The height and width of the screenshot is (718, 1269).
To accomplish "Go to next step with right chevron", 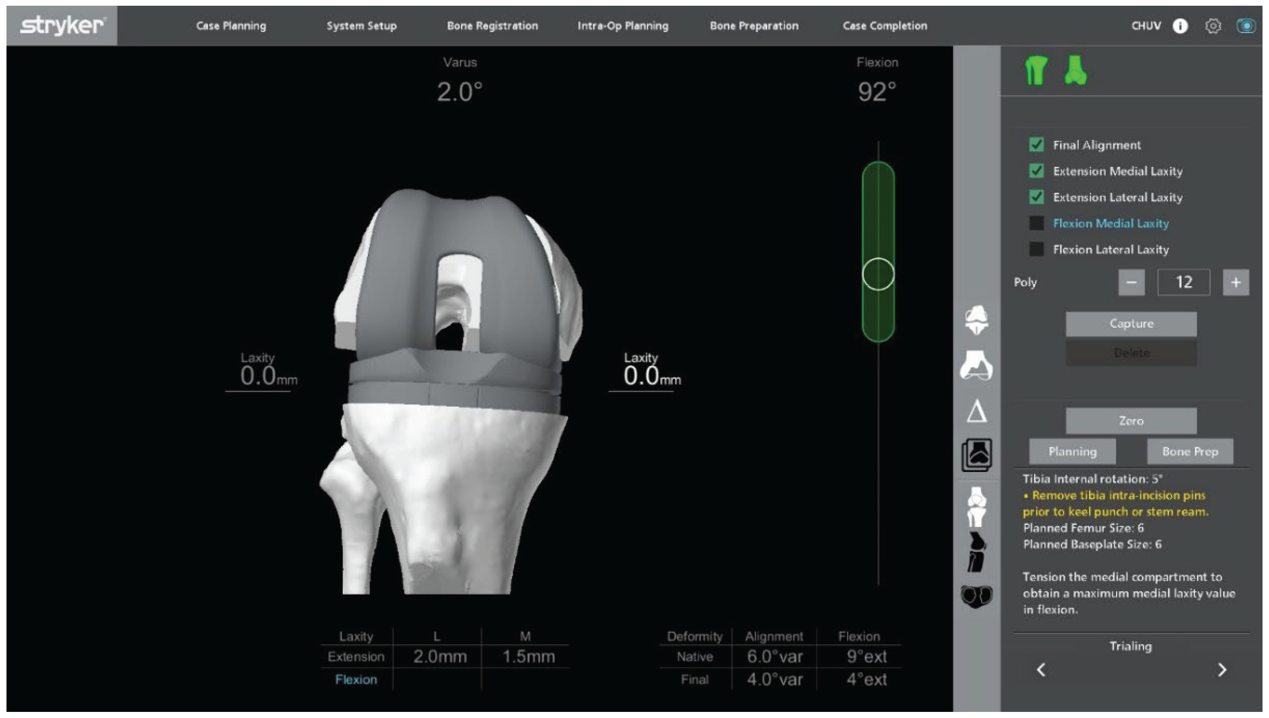I will tap(1222, 670).
